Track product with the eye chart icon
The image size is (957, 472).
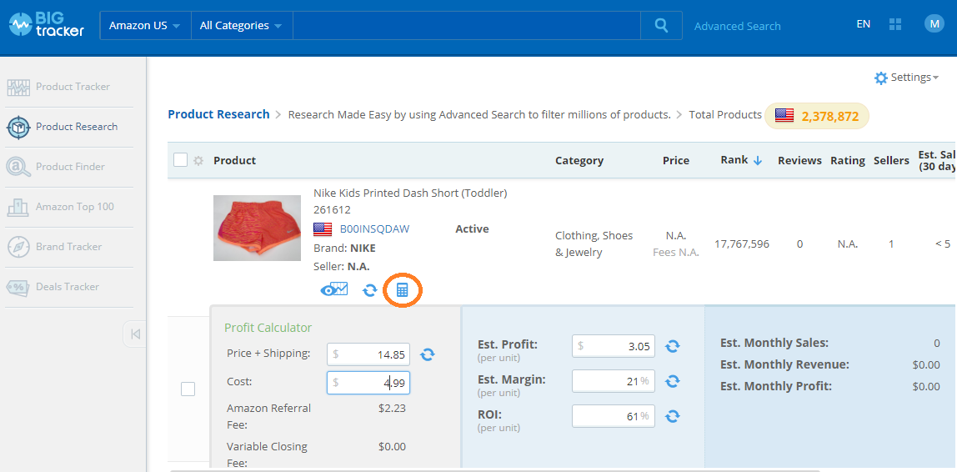[x=333, y=289]
